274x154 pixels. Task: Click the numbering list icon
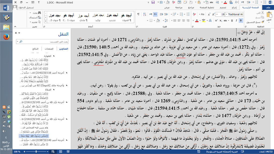point(181,14)
